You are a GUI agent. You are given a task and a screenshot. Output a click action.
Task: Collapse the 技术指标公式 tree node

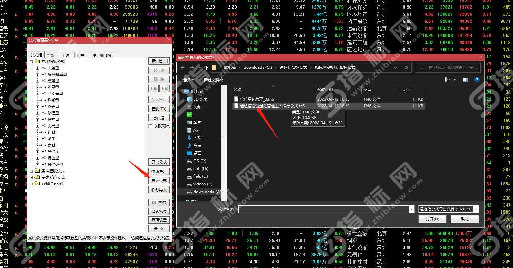point(32,62)
